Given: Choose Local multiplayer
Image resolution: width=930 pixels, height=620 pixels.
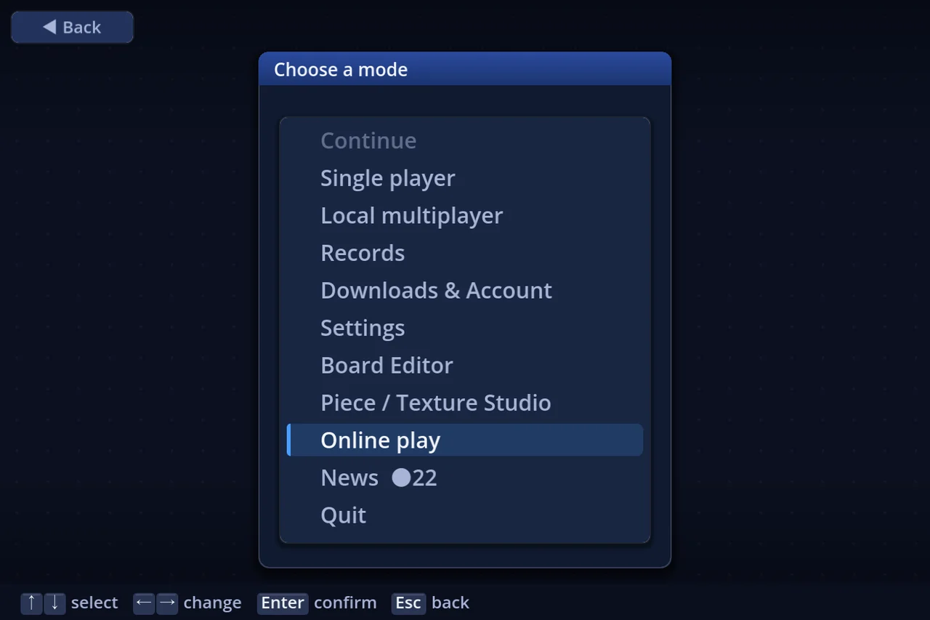Looking at the screenshot, I should point(465,215).
